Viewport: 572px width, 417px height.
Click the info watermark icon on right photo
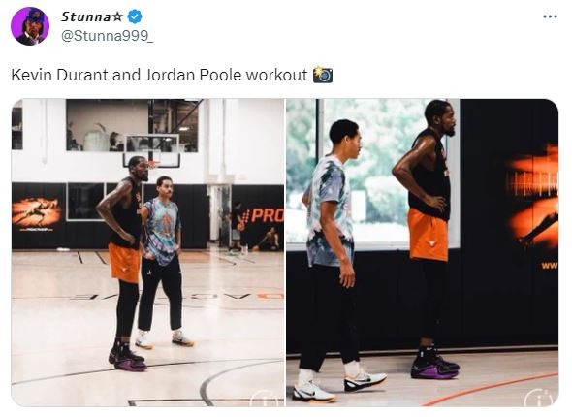tap(540, 398)
